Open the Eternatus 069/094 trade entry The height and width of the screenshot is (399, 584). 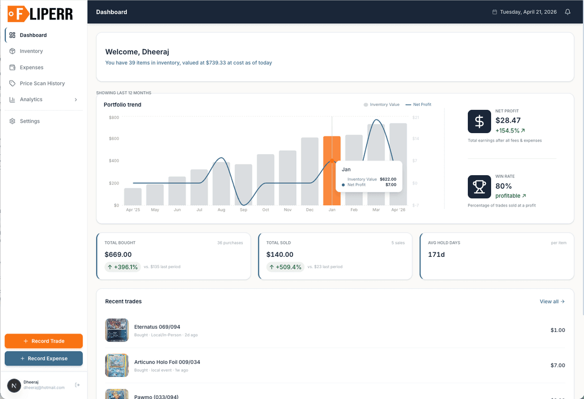coord(335,330)
